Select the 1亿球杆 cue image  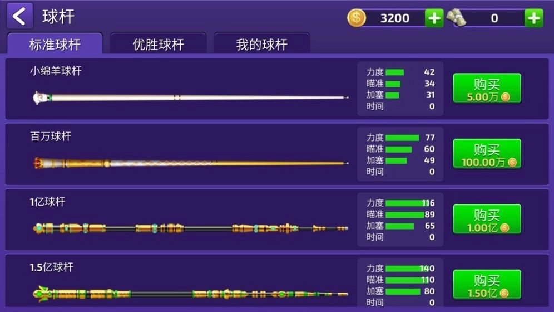coord(190,228)
